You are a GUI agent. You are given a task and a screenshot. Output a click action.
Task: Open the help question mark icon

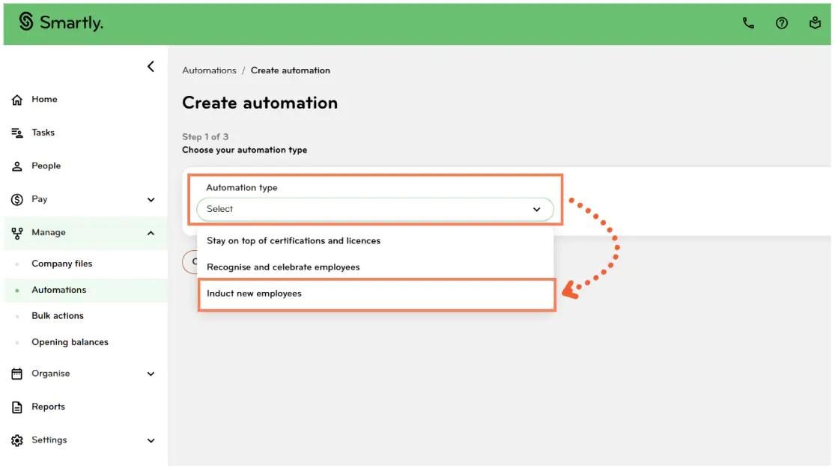(x=781, y=23)
